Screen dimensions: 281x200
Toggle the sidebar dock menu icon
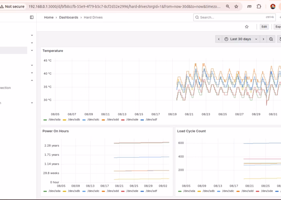[32, 17]
